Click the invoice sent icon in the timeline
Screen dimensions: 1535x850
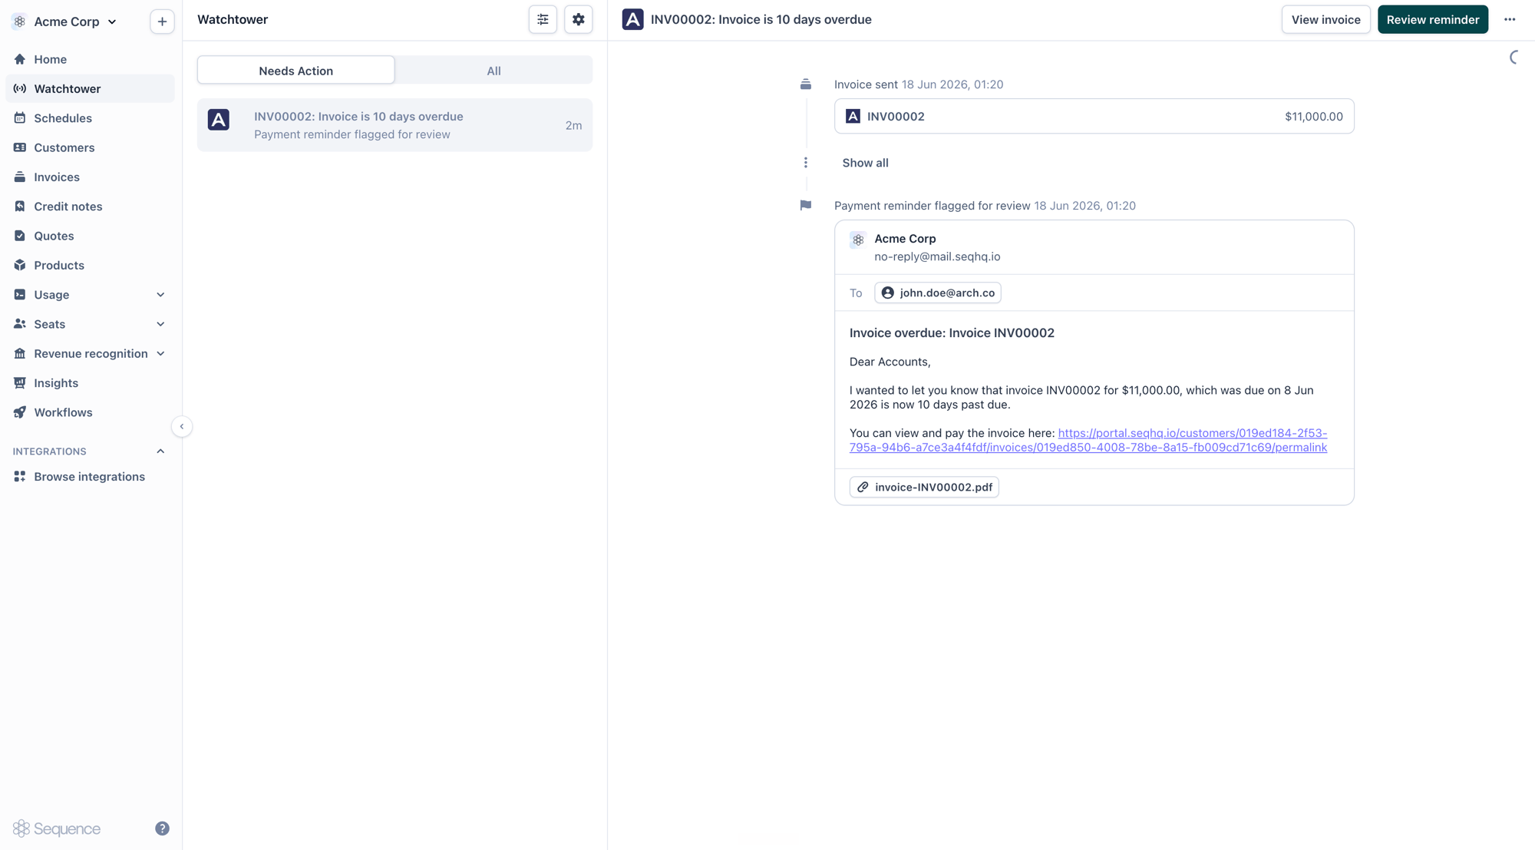point(806,84)
